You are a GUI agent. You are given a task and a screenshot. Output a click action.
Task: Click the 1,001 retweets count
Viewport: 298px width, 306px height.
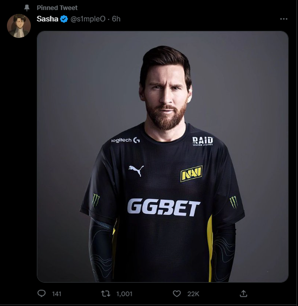pyautogui.click(x=125, y=294)
